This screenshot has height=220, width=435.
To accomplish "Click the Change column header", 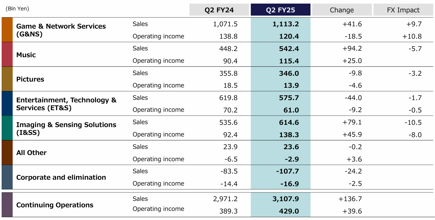I will [342, 10].
